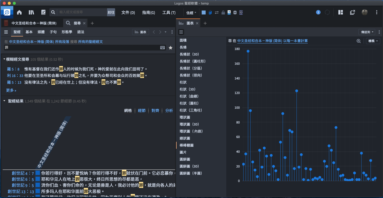Open the 信經 dropdown in the toolbar

pos(191,12)
